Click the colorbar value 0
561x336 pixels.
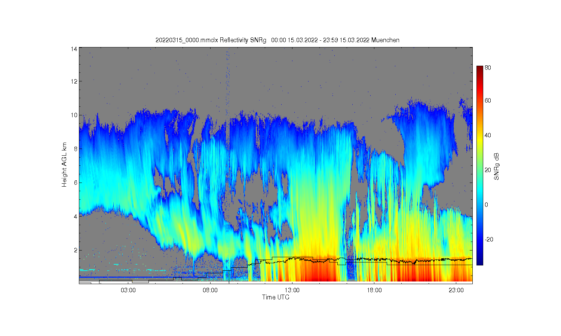pos(487,205)
